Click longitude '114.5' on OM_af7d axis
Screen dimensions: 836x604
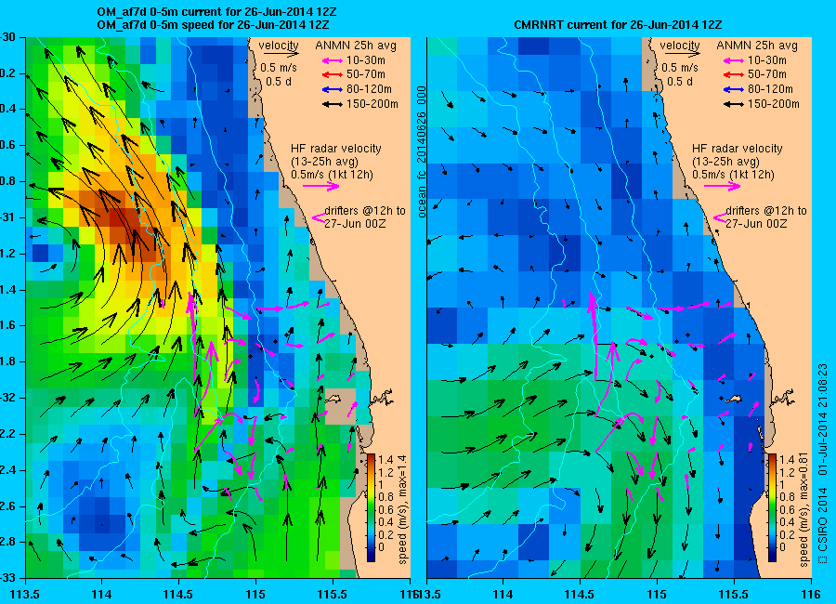tap(178, 594)
